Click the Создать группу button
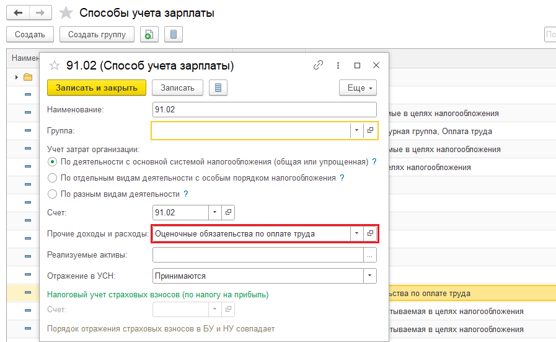556x342 pixels. click(97, 35)
